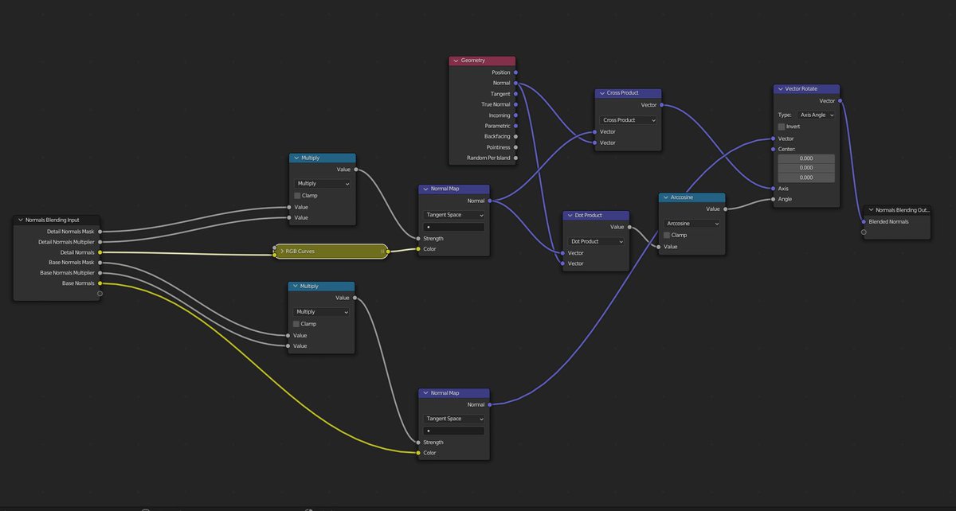
Task: Open the Axis Angle type dropdown
Action: point(816,115)
